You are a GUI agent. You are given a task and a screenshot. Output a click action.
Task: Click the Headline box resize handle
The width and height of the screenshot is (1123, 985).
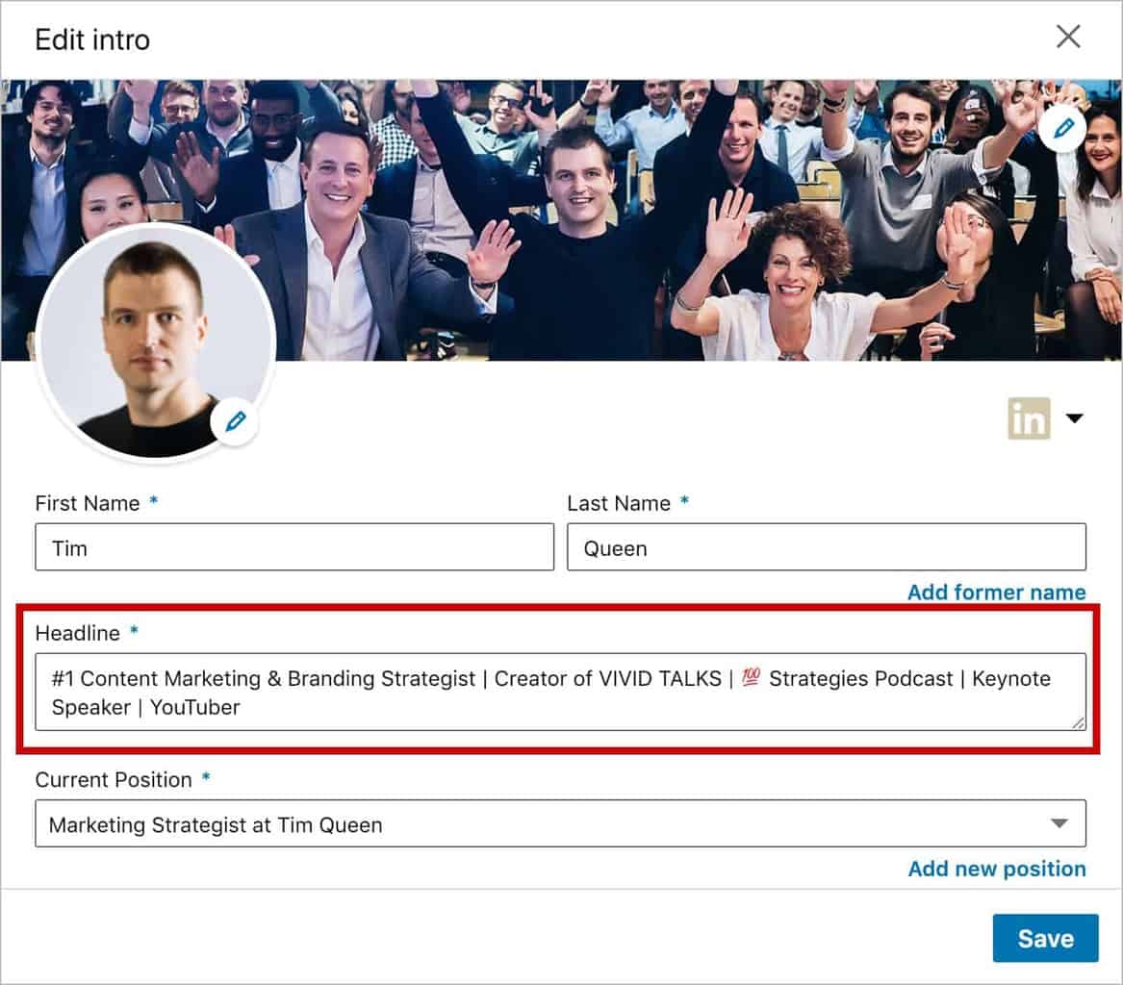pos(1079,722)
